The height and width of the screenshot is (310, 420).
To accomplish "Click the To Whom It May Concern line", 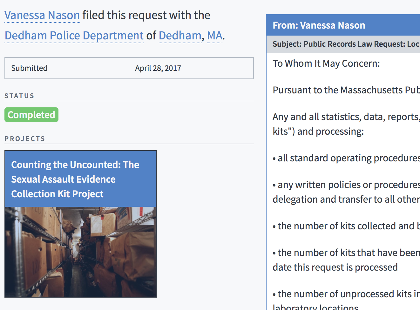I will (x=326, y=64).
